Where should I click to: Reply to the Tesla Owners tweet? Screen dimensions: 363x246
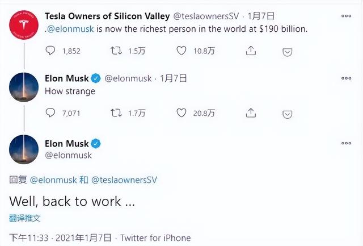click(x=50, y=51)
